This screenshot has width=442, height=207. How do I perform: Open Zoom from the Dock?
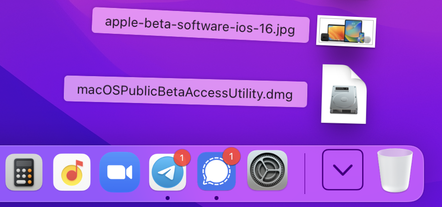[120, 172]
